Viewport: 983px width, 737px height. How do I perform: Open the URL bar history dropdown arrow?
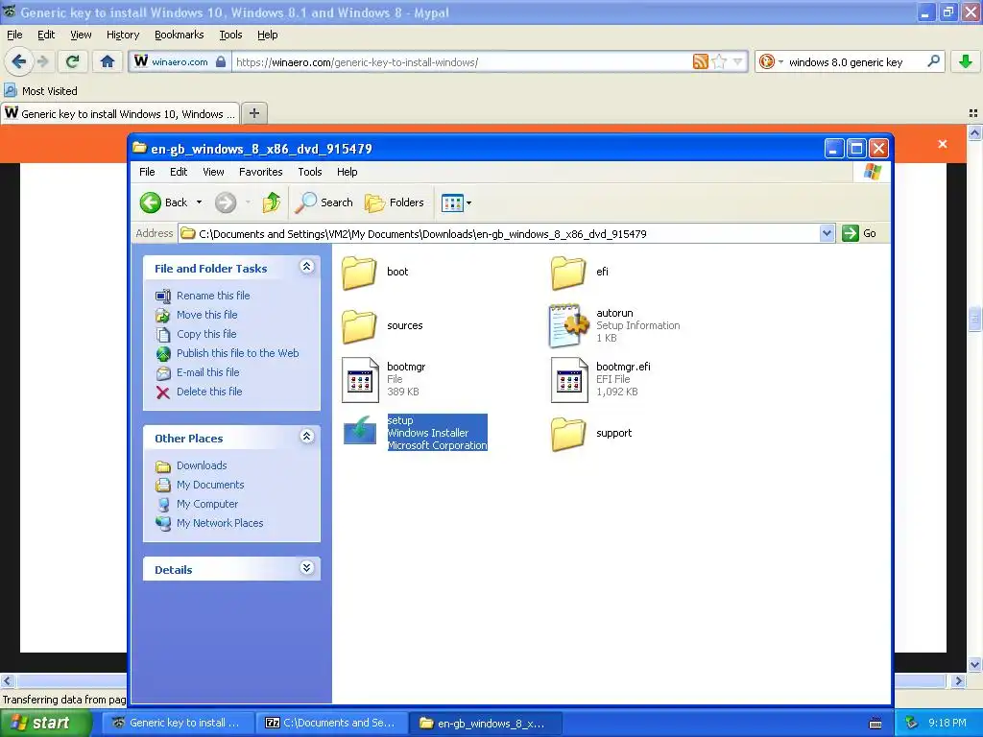(737, 62)
